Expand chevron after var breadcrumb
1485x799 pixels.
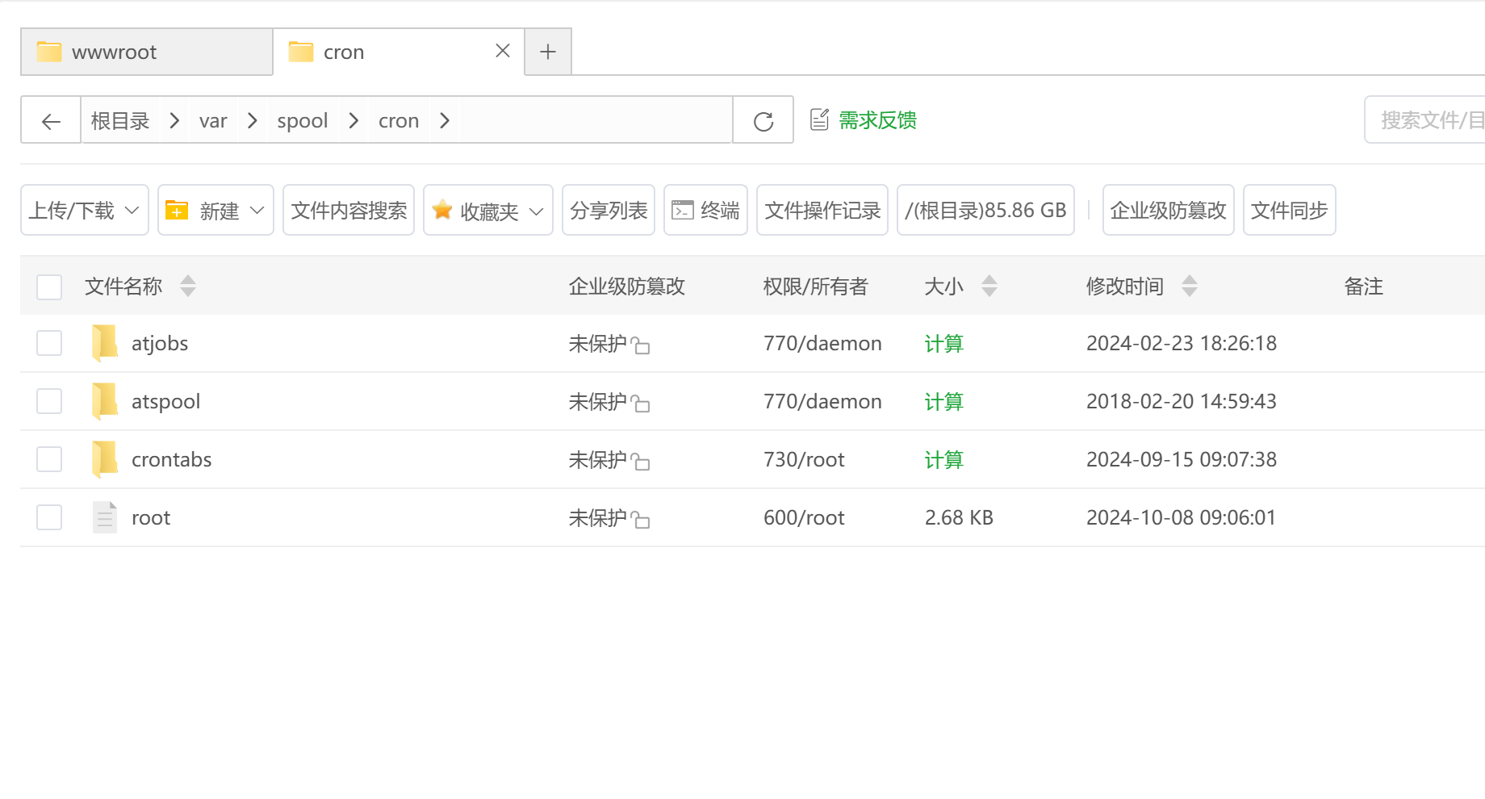click(253, 120)
